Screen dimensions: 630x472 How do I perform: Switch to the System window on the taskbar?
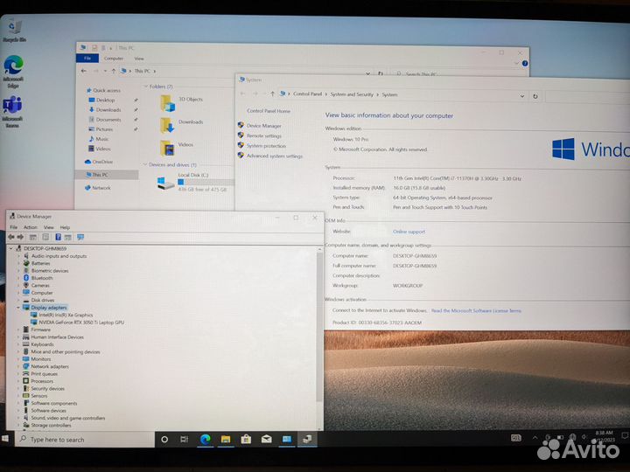point(287,439)
